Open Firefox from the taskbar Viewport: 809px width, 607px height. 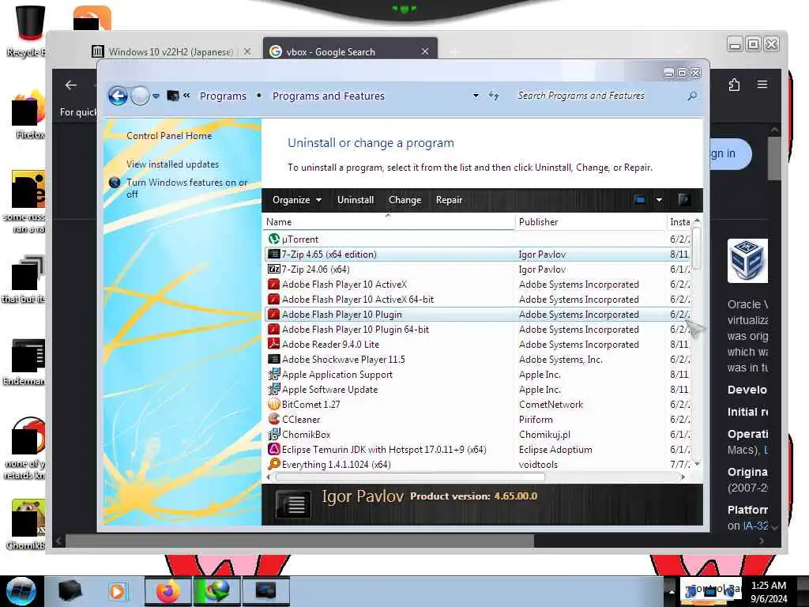[x=167, y=591]
